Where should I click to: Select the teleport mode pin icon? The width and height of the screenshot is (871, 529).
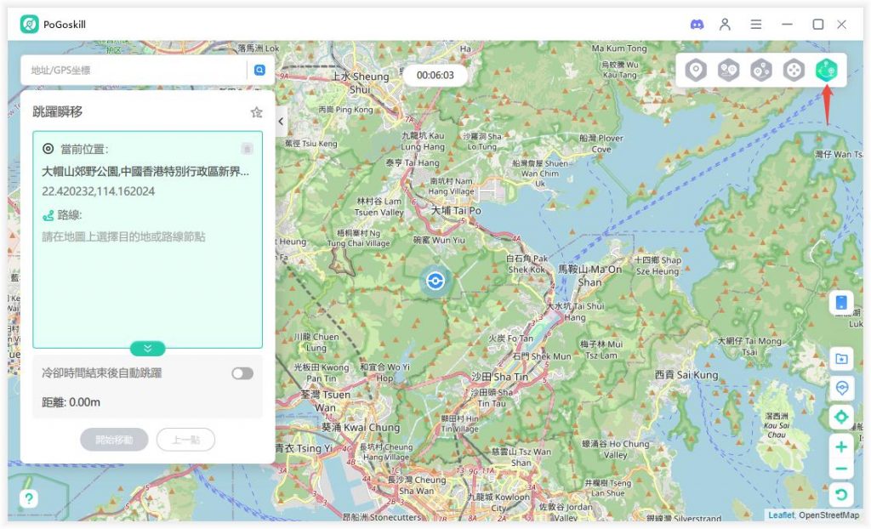[696, 71]
